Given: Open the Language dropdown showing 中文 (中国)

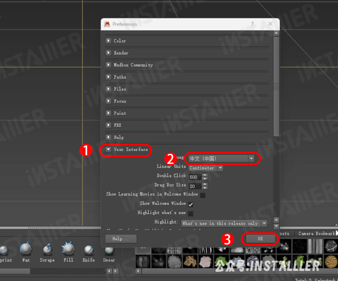Looking at the screenshot, I should [x=221, y=159].
